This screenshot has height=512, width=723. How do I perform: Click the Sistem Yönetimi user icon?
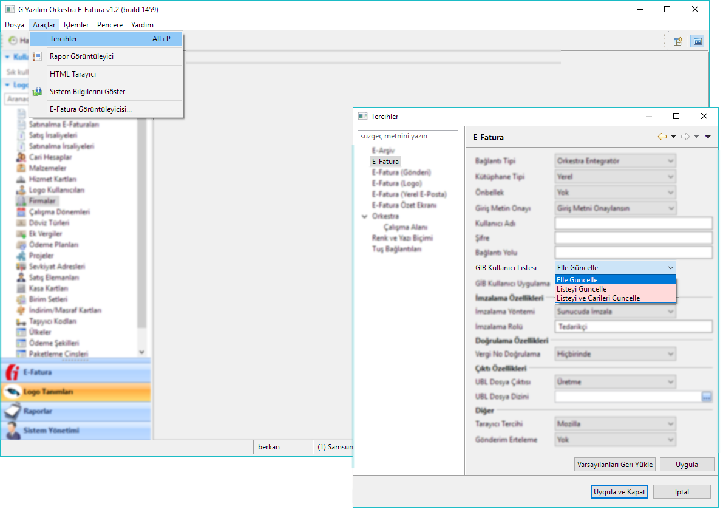pyautogui.click(x=12, y=431)
